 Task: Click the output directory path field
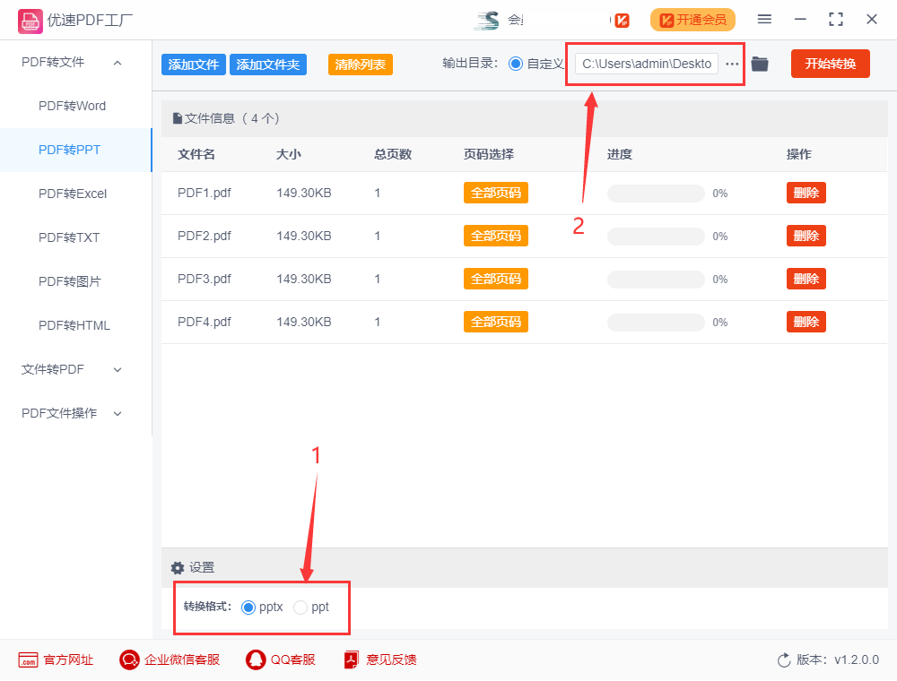647,64
